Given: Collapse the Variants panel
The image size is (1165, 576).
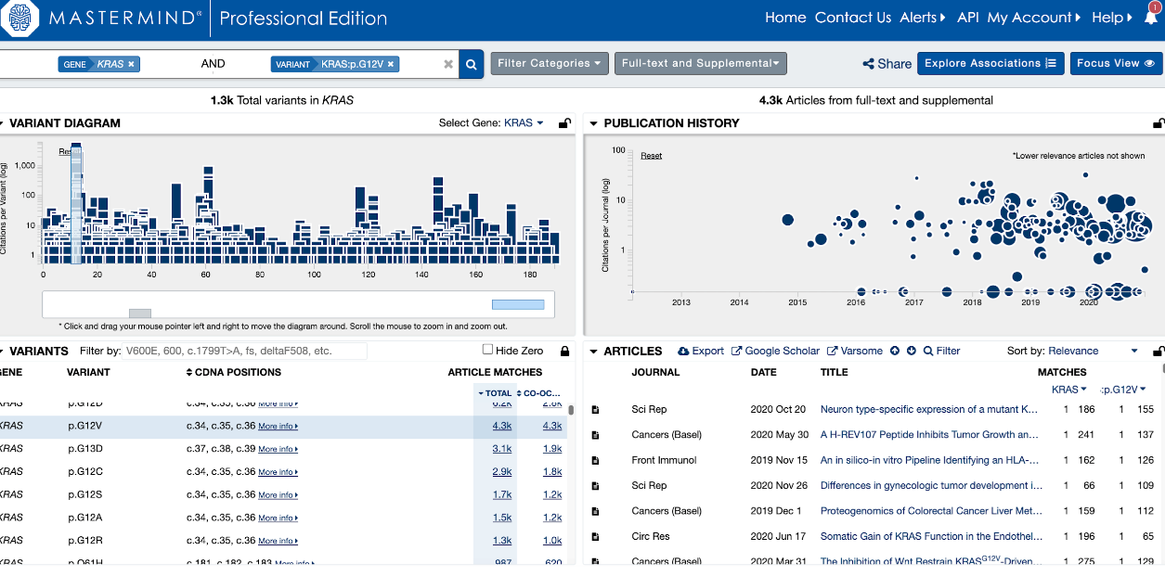Looking at the screenshot, I should tap(3, 352).
